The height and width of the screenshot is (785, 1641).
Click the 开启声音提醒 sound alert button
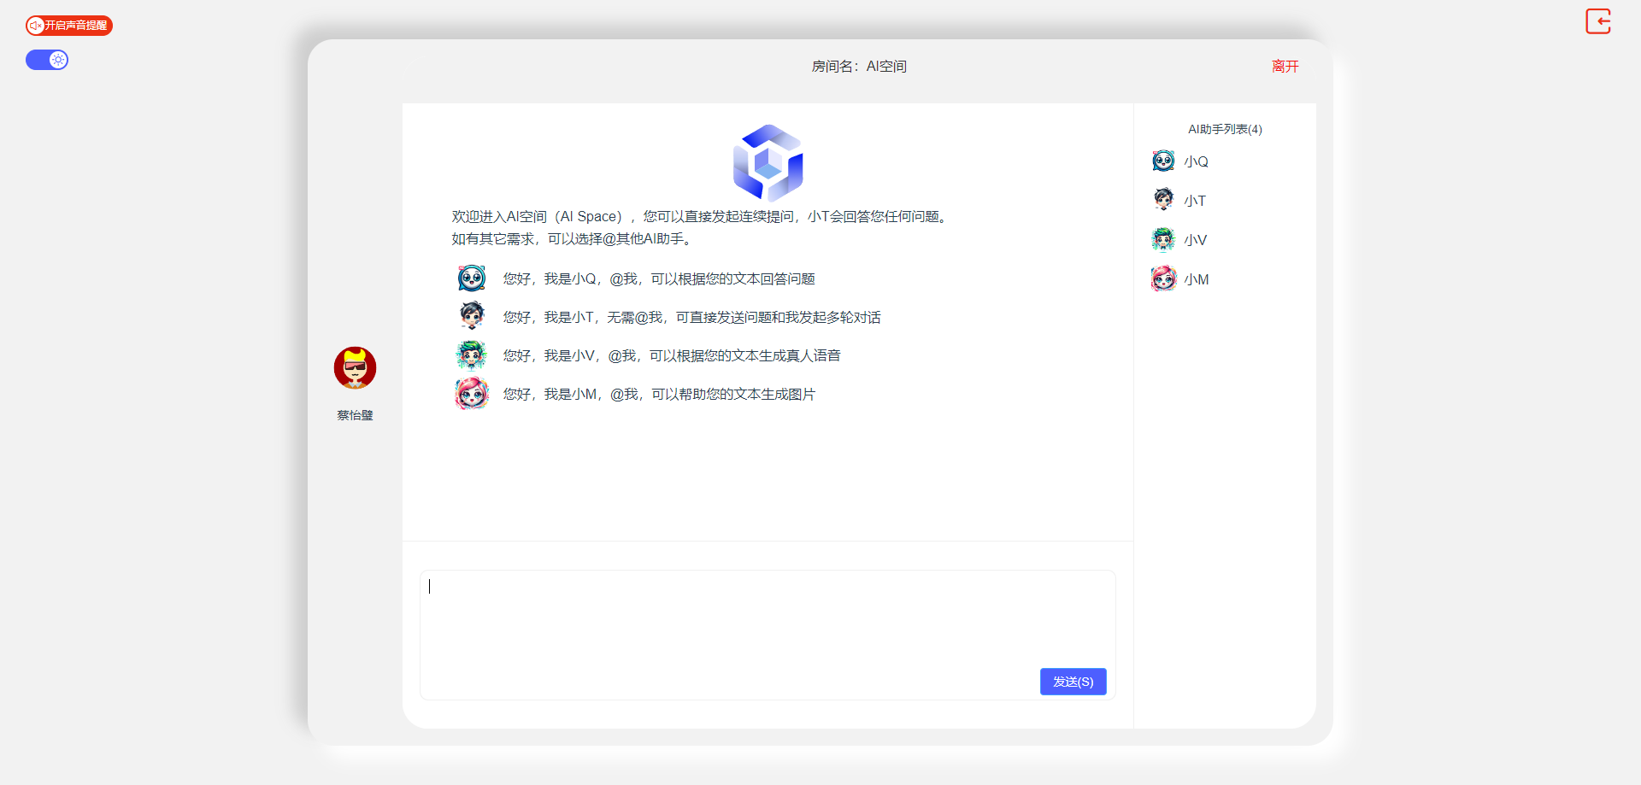[69, 26]
